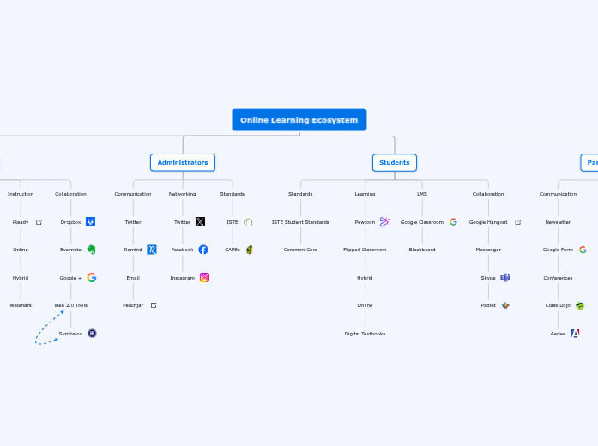This screenshot has height=446, width=598.
Task: Click the Web 2.0 Tools node
Action: click(x=70, y=305)
